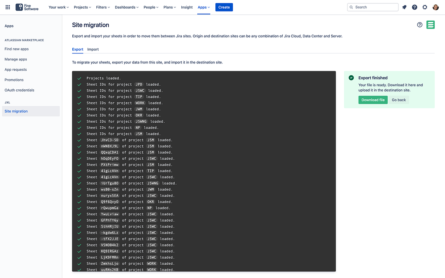Click the Go back button
Screen dimensions: 445x278
pyautogui.click(x=399, y=100)
